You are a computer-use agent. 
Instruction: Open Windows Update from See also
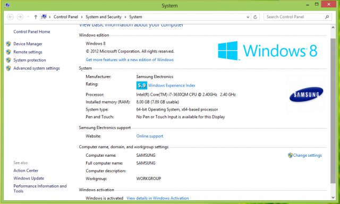pyautogui.click(x=29, y=178)
